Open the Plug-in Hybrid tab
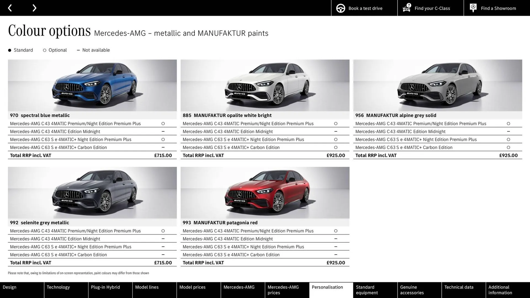The height and width of the screenshot is (298, 530). [105, 287]
